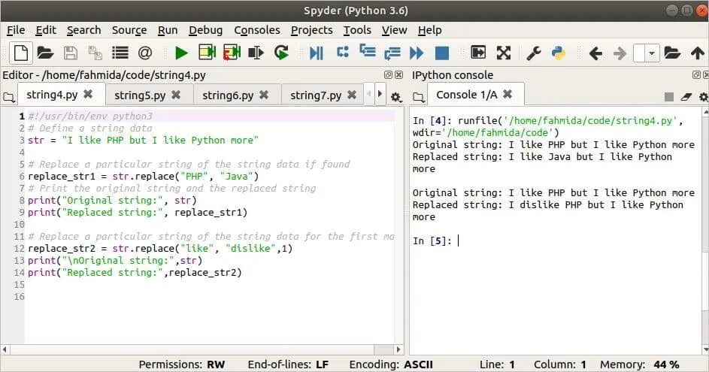The height and width of the screenshot is (372, 709).
Task: Switch to the string4.py tab
Action: (52, 95)
